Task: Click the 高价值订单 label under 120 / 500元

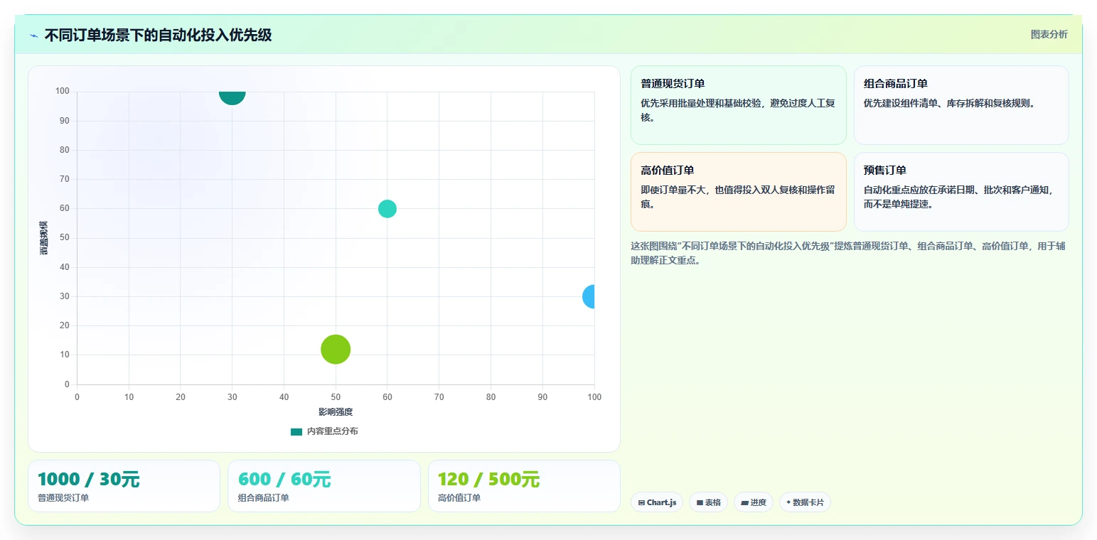Action: [459, 498]
